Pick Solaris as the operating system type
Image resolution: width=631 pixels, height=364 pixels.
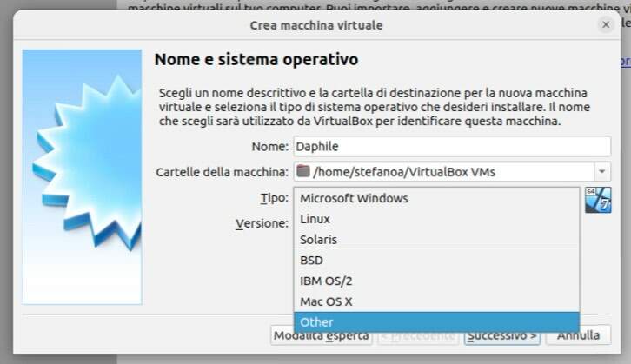436,240
